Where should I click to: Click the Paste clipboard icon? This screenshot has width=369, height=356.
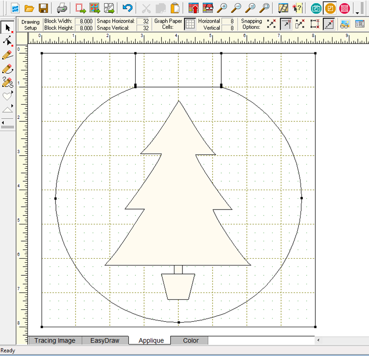click(x=175, y=8)
